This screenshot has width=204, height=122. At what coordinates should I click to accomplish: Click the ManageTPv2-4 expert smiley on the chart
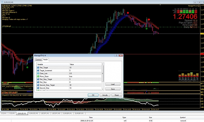pos(199,6)
